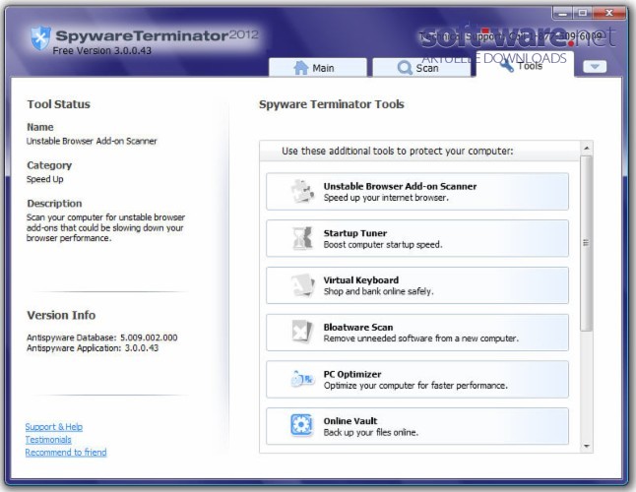This screenshot has width=636, height=492.
Task: Minimize the Spyware Terminator window
Action: [563, 14]
